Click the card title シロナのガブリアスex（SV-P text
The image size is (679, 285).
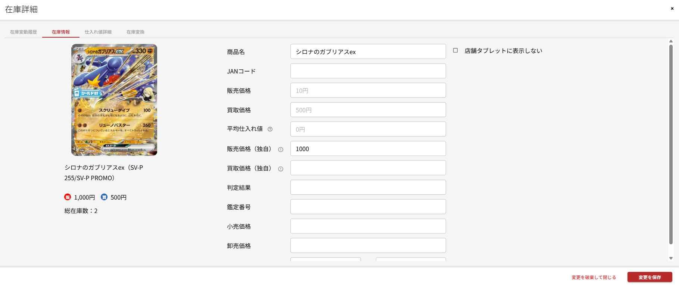[104, 167]
